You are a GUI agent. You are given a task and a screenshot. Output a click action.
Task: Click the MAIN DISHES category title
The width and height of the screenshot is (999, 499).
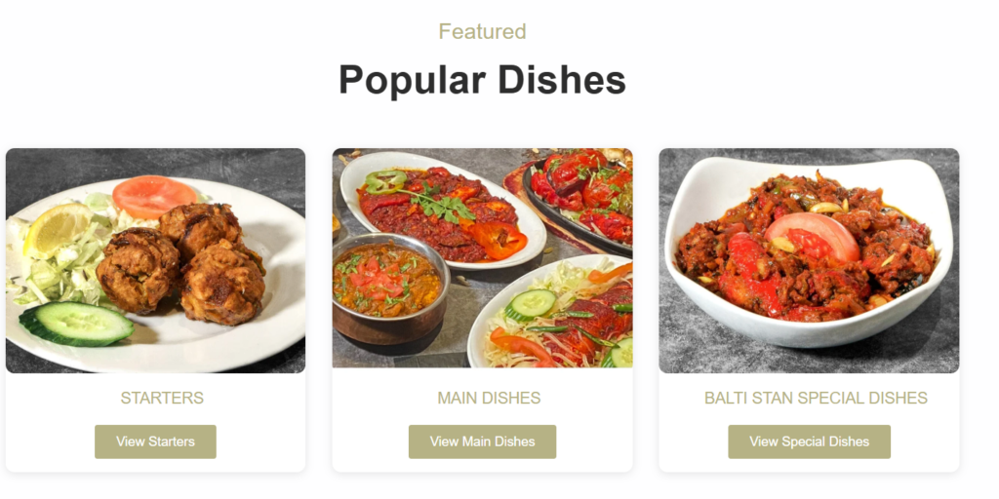(489, 399)
